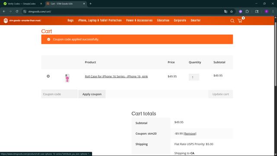Image resolution: width=277 pixels, height=156 pixels.
Task: Open Chrome three-dot menu
Action: 273,12
